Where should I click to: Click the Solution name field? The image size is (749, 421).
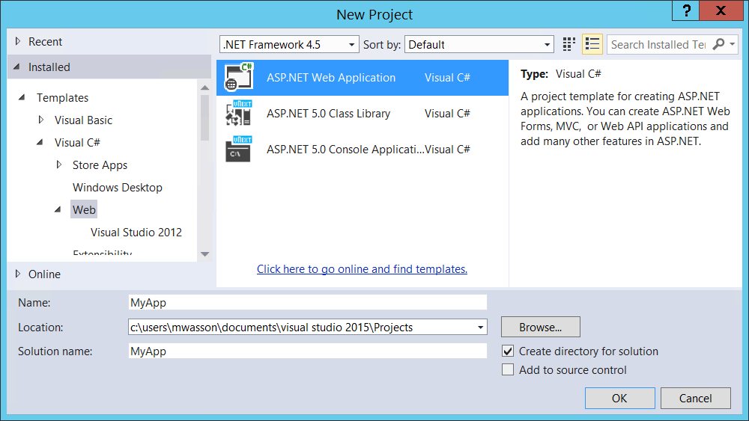pos(308,351)
